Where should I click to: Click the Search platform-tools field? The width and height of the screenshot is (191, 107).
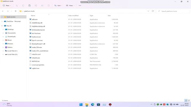[x=173, y=11]
